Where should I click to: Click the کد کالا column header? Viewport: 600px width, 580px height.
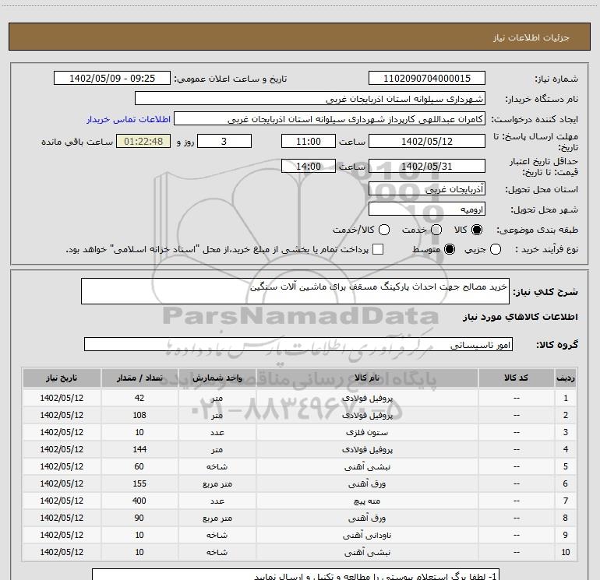[516, 378]
